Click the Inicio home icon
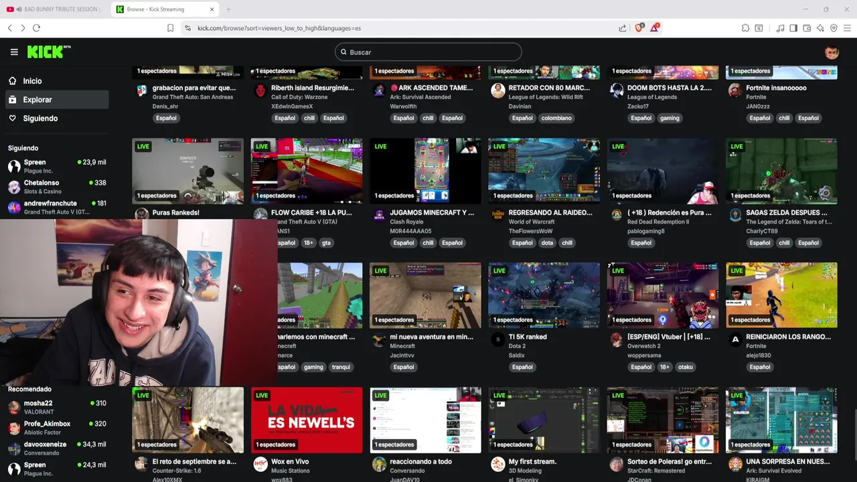The height and width of the screenshot is (482, 857). [12, 81]
